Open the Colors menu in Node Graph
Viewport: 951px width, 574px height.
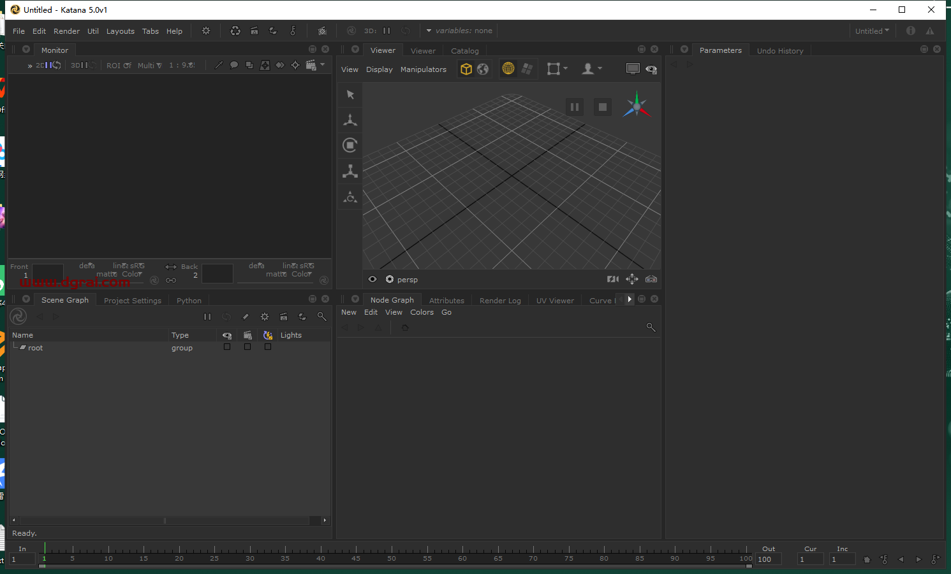click(x=422, y=312)
